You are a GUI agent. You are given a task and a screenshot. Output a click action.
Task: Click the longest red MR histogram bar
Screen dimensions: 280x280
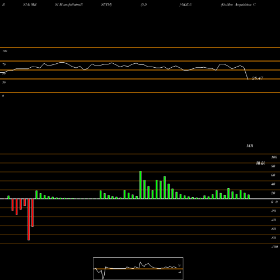pos(29,220)
